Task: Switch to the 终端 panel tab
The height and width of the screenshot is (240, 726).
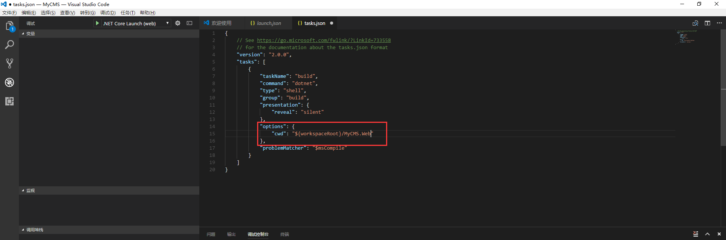Action: click(x=285, y=234)
